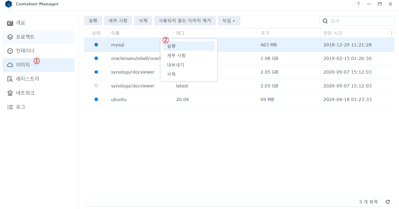
Task: Click the 1.98 GB size cell
Action: 269,58
